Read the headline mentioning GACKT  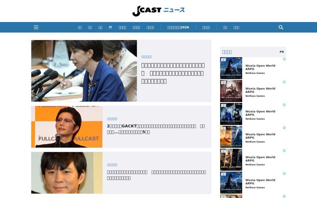click(156, 129)
